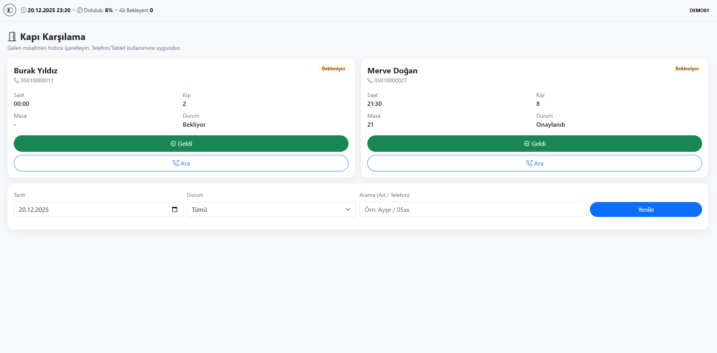717x353 pixels.
Task: Click Bekleniyor badge on Merve Doğan card
Action: (687, 69)
